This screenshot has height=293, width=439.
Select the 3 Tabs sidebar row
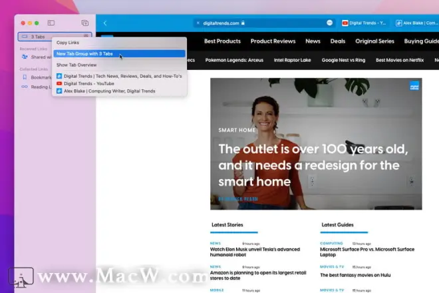[x=55, y=37]
